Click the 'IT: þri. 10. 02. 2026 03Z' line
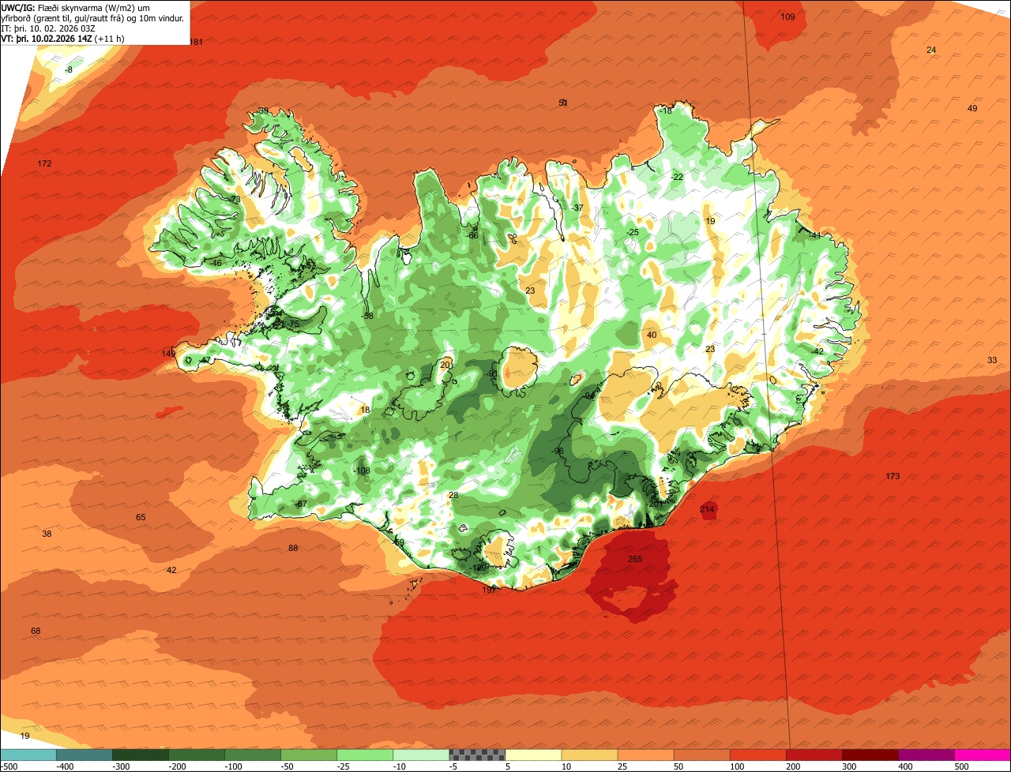 tap(47, 28)
